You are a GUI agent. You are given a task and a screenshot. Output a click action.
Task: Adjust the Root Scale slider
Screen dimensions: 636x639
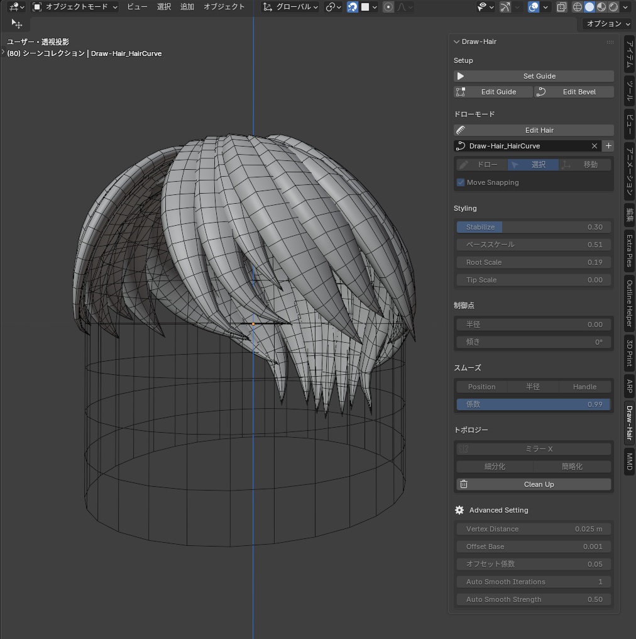click(534, 262)
